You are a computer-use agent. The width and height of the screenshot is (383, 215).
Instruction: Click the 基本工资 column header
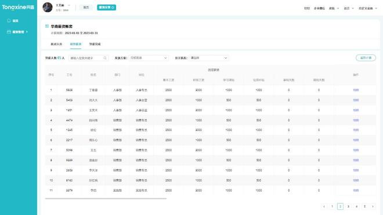[168, 80]
